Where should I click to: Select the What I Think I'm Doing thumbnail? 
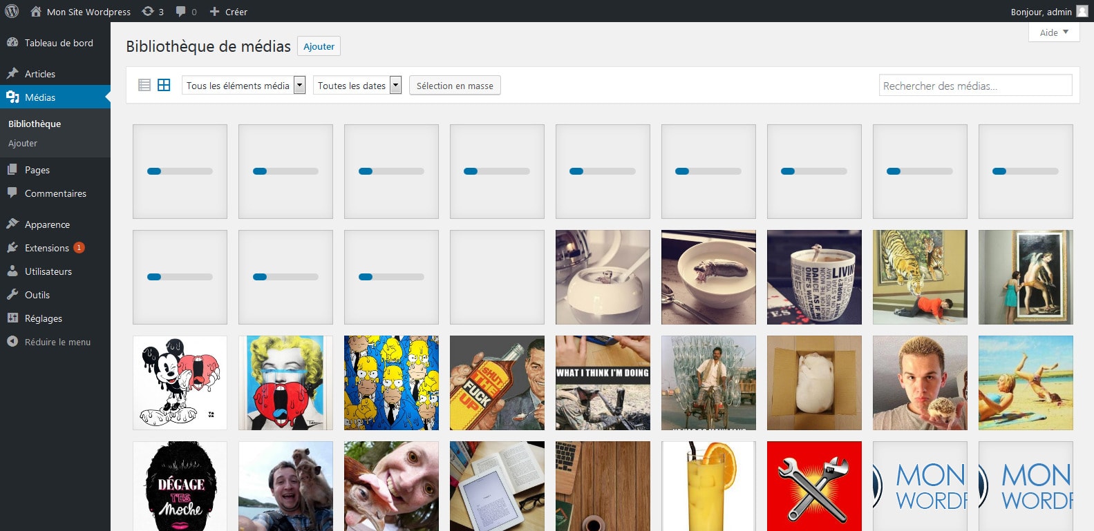(x=603, y=383)
